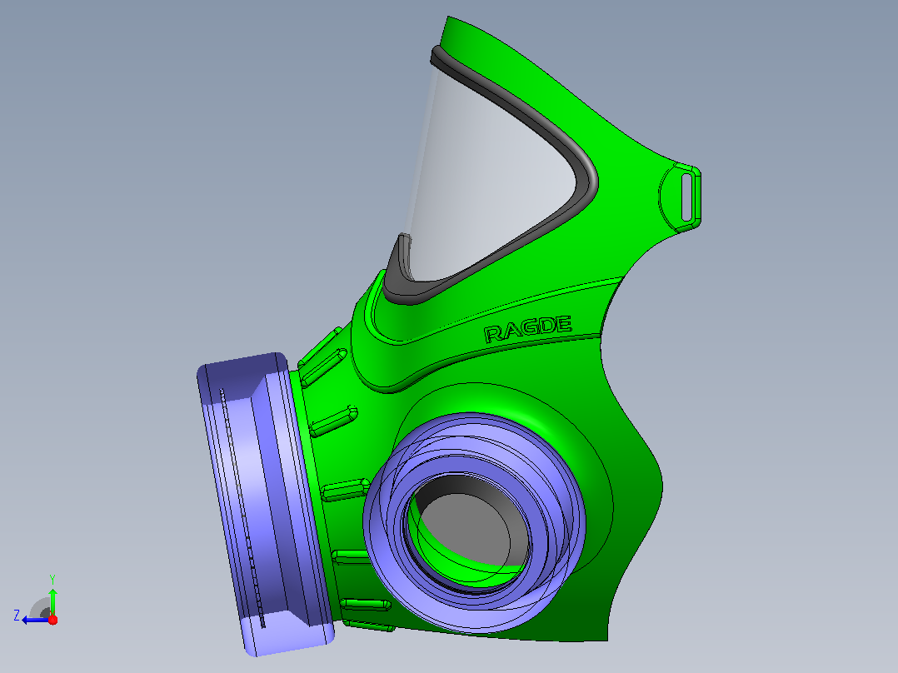Select the green rib just left of the front port
This screenshot has height=673, width=898.
[347, 491]
